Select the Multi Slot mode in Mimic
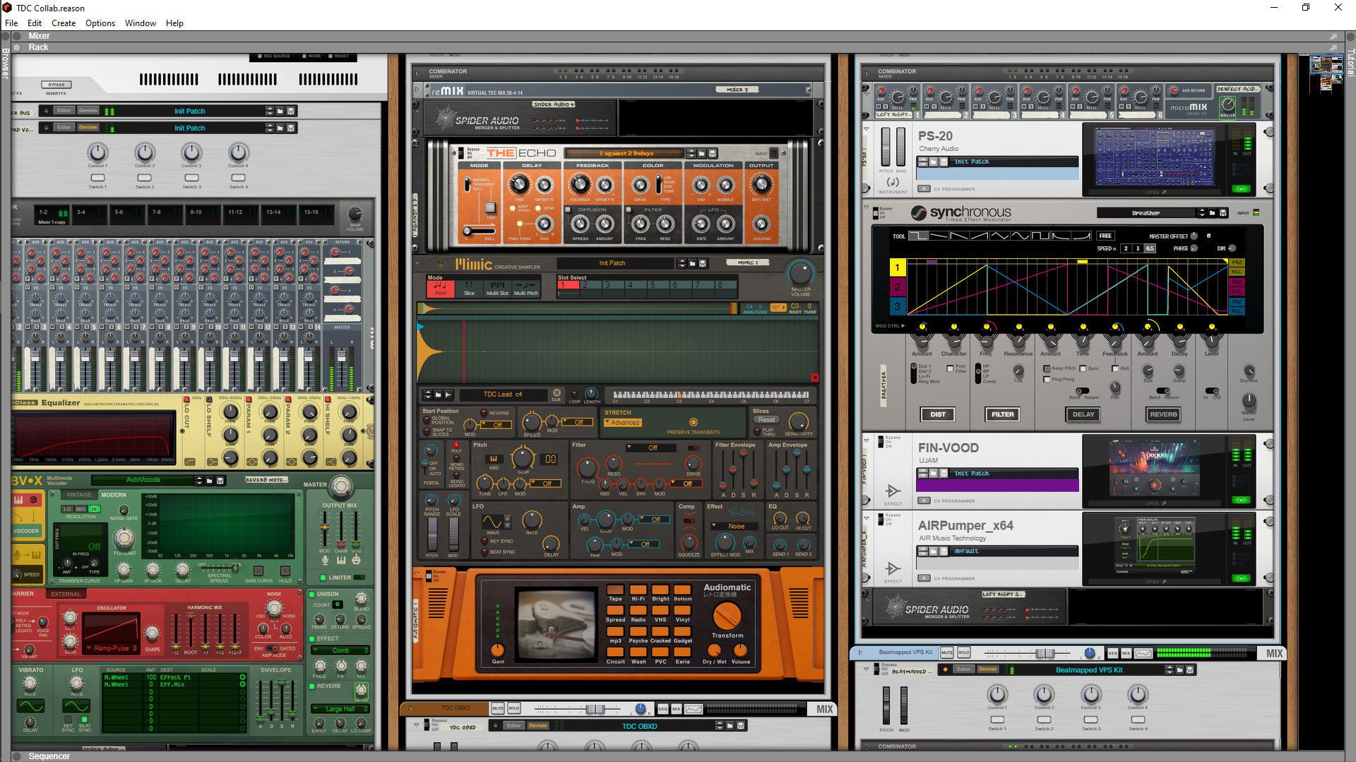Screen dimensions: 1356x762 click(497, 287)
